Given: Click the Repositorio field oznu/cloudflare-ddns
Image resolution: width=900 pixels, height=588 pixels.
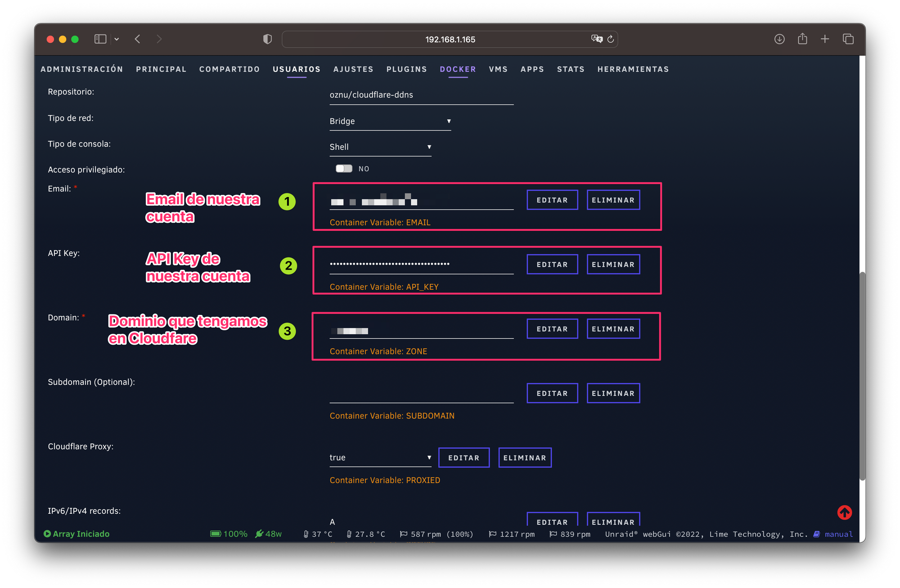Looking at the screenshot, I should (421, 95).
